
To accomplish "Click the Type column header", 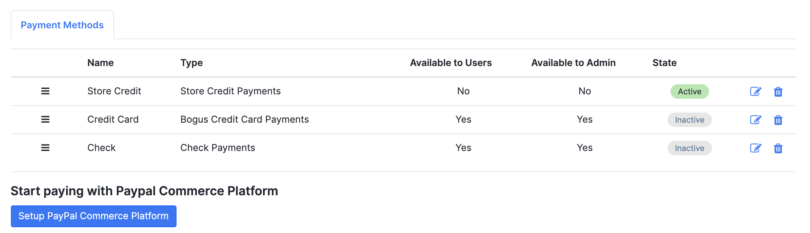I will 191,63.
